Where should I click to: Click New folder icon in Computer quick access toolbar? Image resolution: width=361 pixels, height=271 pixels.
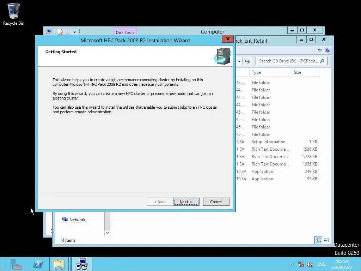click(x=68, y=31)
